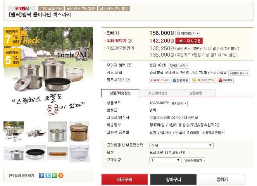This screenshot has height=186, width=257.
Task: View the black frying pan thumbnail
Action: click(x=36, y=153)
